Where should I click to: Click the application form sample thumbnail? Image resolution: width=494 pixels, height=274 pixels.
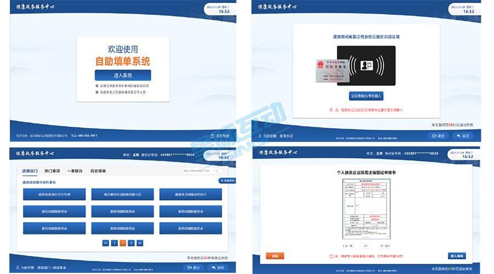(366, 209)
